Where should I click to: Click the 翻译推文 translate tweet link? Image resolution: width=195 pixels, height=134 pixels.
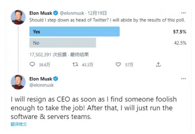coord(19,124)
